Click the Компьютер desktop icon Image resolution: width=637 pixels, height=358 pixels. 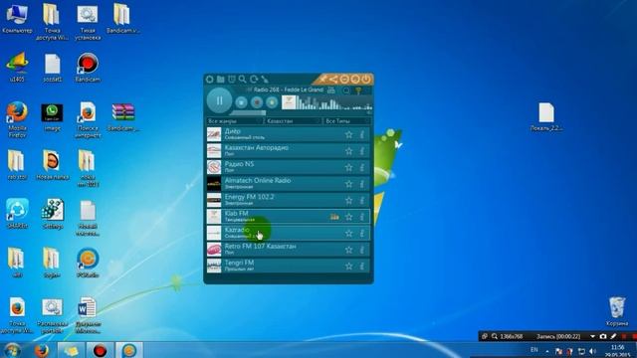(17, 19)
